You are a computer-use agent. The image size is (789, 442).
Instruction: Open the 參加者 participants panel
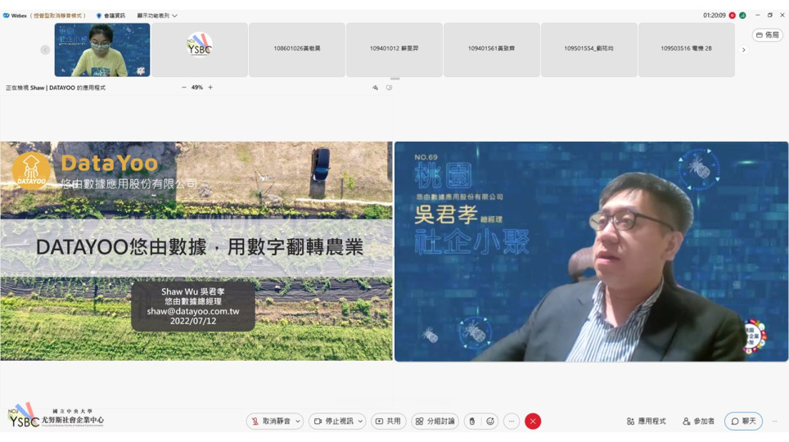point(698,422)
